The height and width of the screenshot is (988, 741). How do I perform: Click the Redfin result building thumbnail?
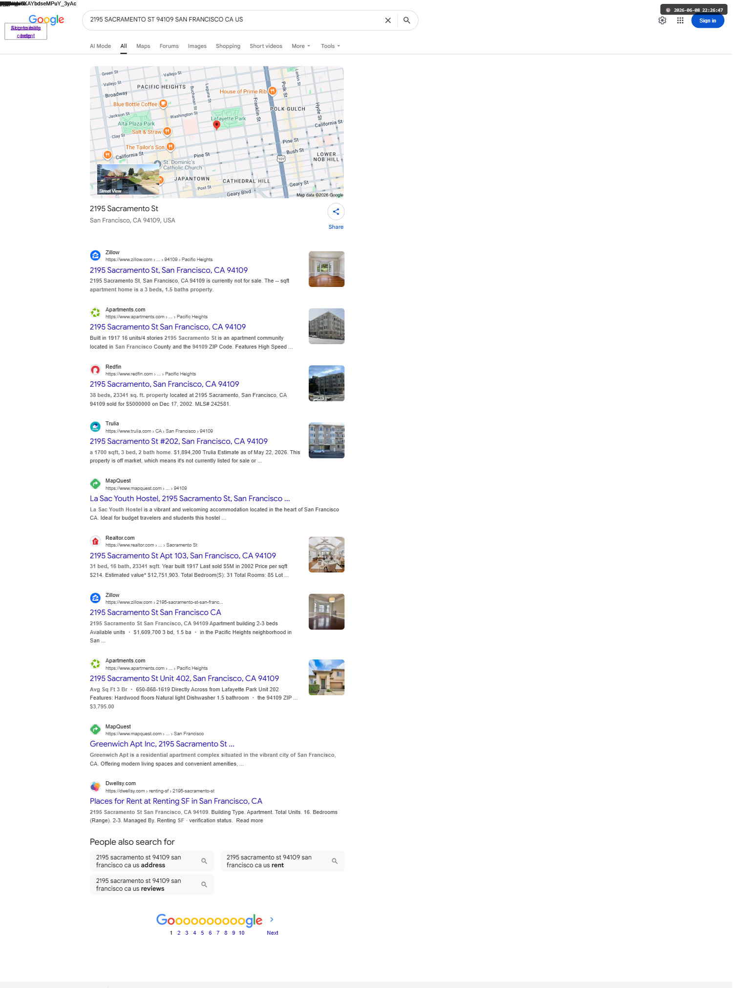326,383
